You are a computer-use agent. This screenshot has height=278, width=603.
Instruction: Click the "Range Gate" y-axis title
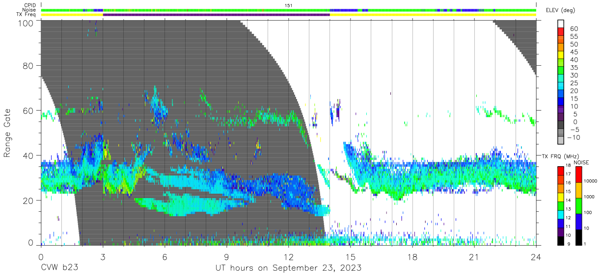pos(7,132)
